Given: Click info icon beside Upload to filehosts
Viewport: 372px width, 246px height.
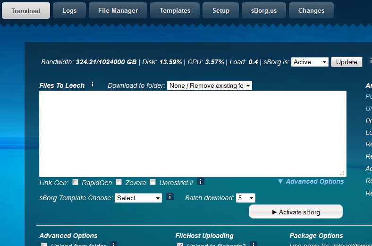Looking at the screenshot, I should pos(254,244).
